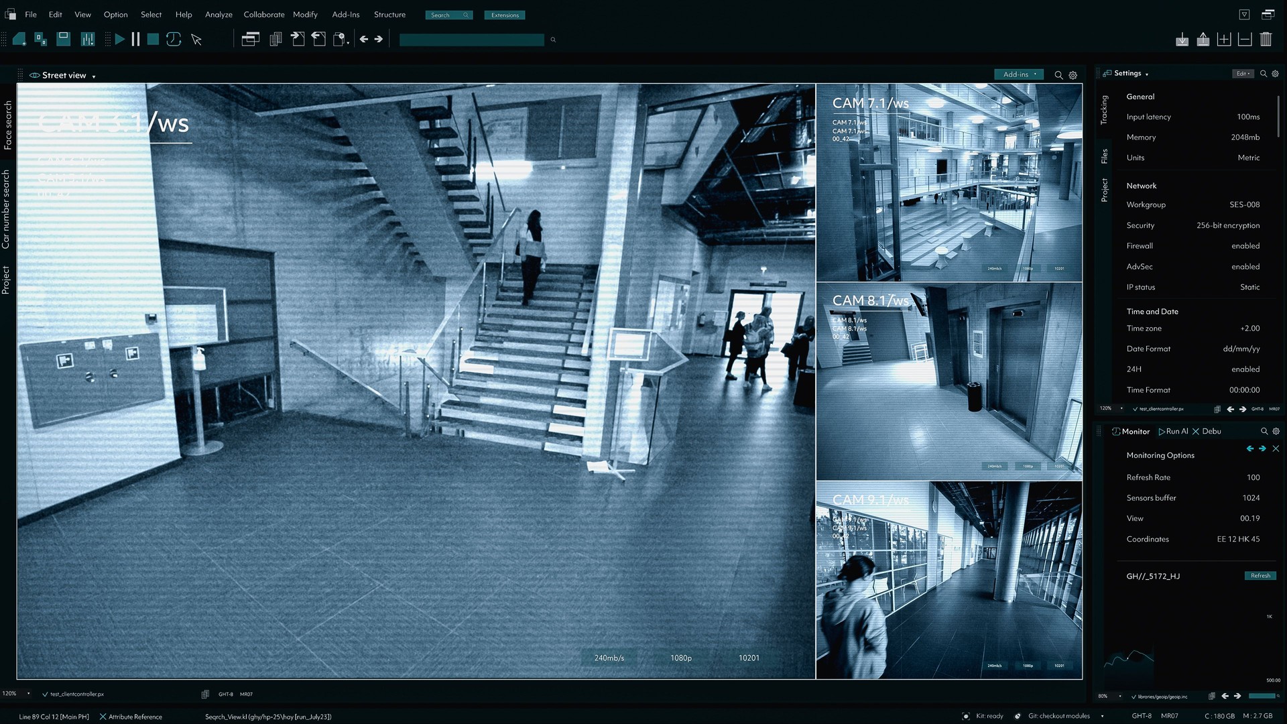Select the cursor arrow tool
Screen dimensions: 1287x724
point(196,39)
